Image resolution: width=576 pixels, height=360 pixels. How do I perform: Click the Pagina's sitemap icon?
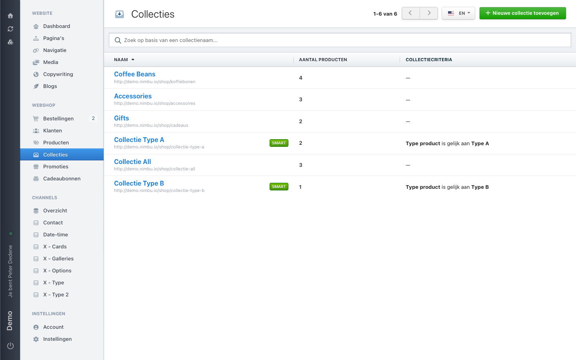36,38
